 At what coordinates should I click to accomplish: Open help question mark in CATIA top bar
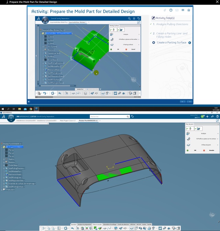pyautogui.click(x=218, y=117)
